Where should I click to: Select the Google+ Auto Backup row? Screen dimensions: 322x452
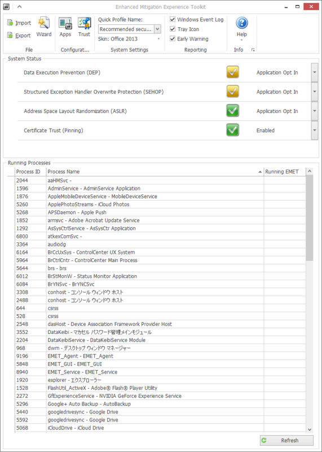tap(161, 404)
